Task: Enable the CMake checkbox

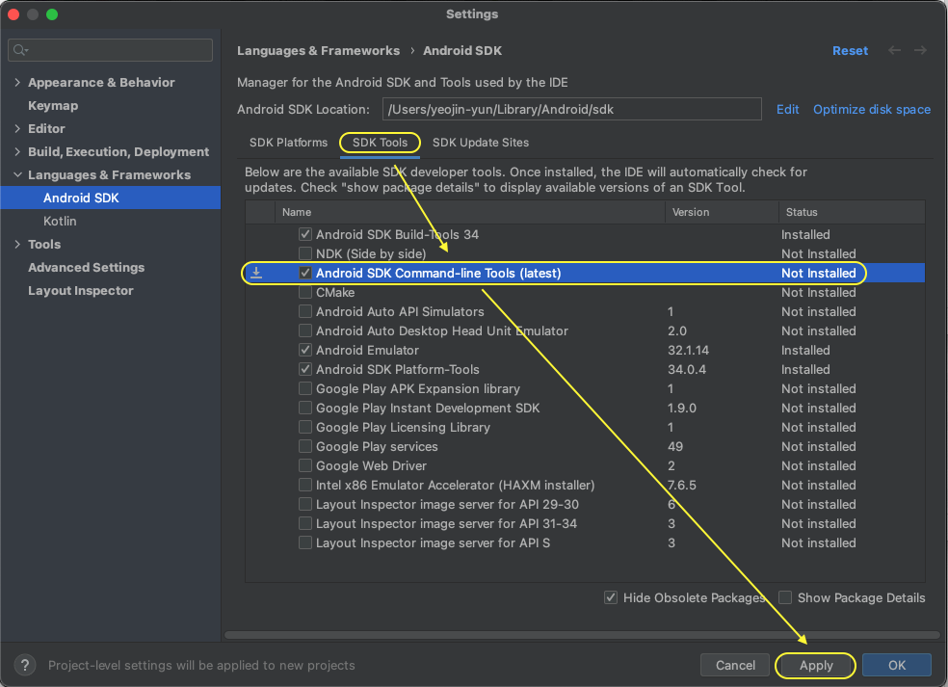Action: pos(305,292)
